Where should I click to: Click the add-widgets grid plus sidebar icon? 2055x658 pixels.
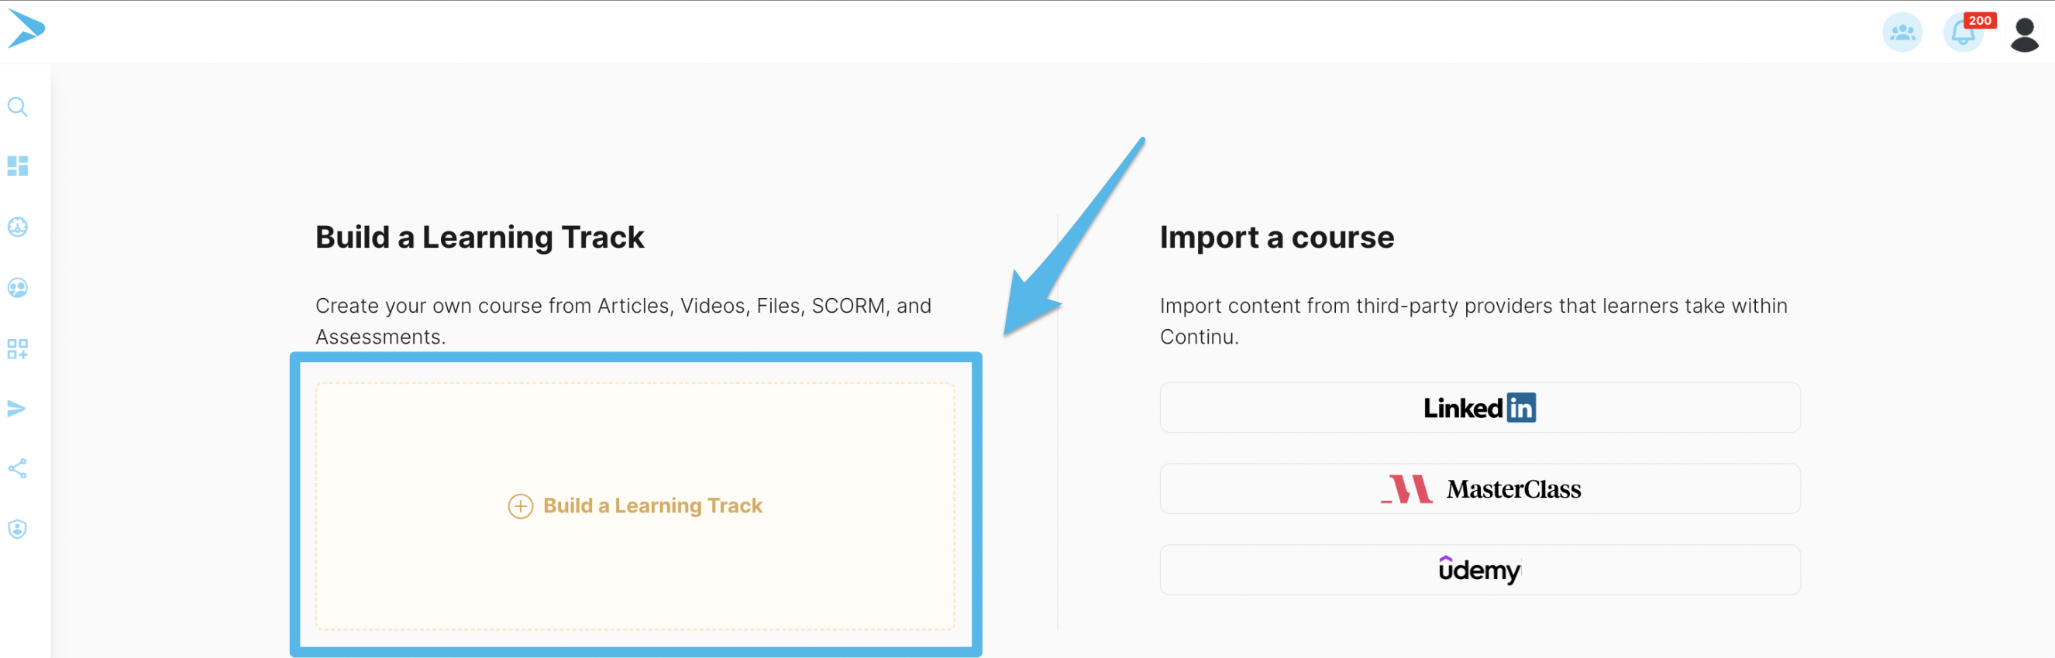pyautogui.click(x=18, y=349)
